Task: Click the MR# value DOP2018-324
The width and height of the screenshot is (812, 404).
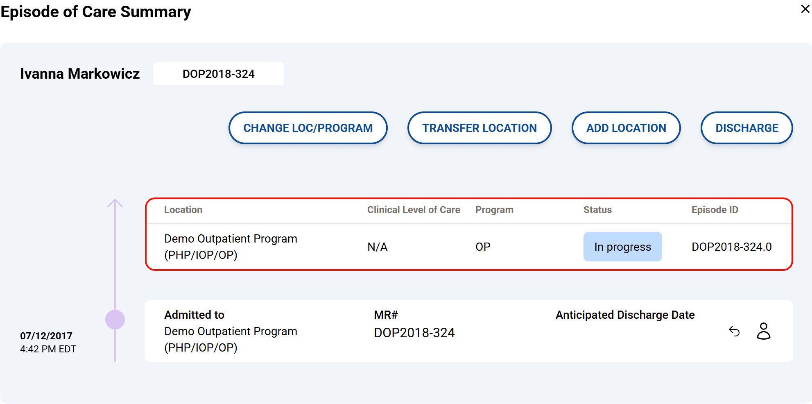Action: click(414, 333)
